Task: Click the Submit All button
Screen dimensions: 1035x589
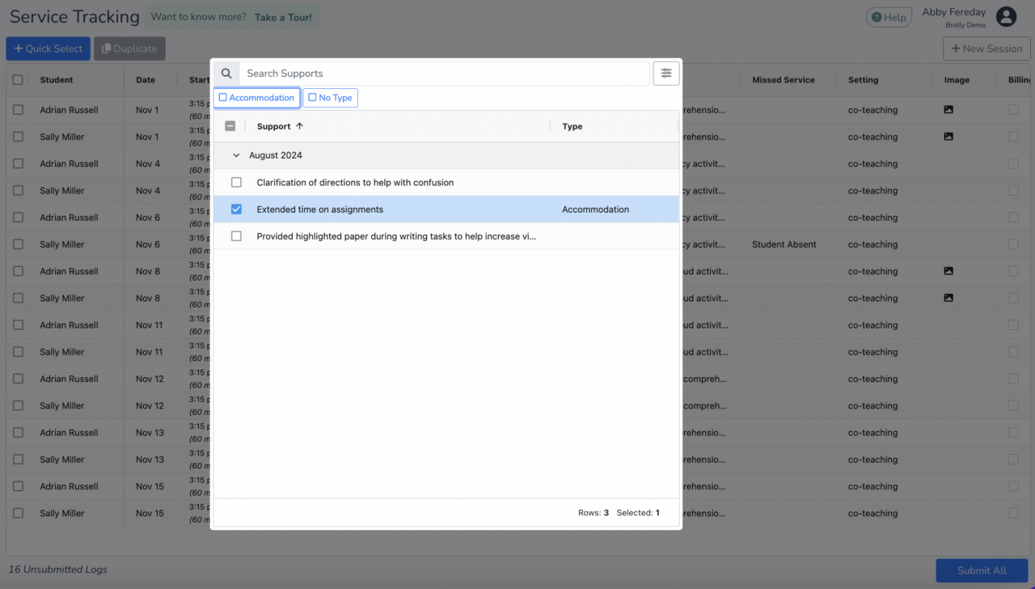Action: pos(982,570)
